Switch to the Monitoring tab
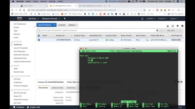 point(71,88)
